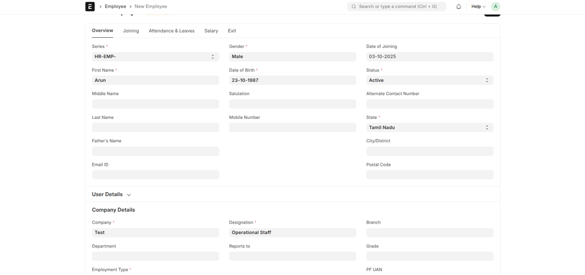The width and height of the screenshot is (585, 275).
Task: Click the First Name field
Action: tap(155, 81)
